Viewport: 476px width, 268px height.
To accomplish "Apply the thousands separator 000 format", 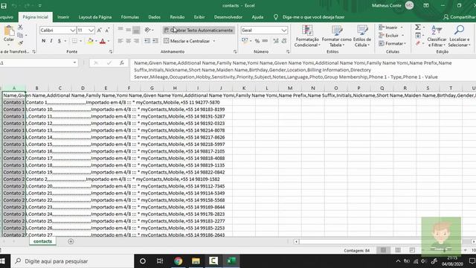I will 265,41.
